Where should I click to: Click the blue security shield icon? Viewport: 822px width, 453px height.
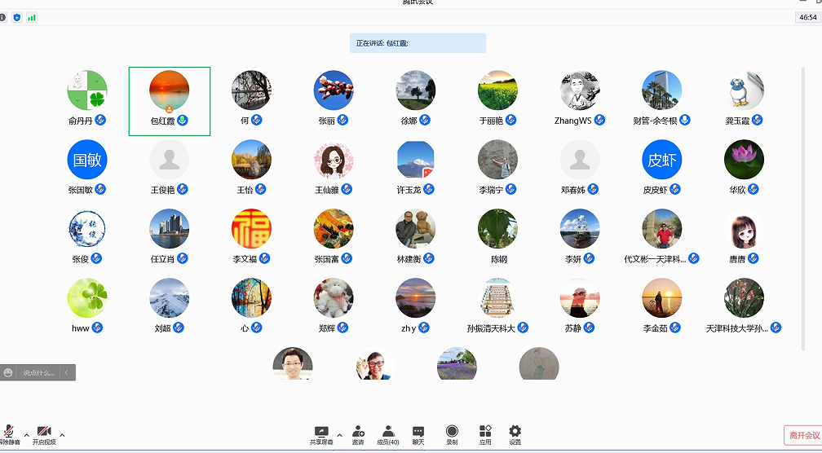click(17, 17)
